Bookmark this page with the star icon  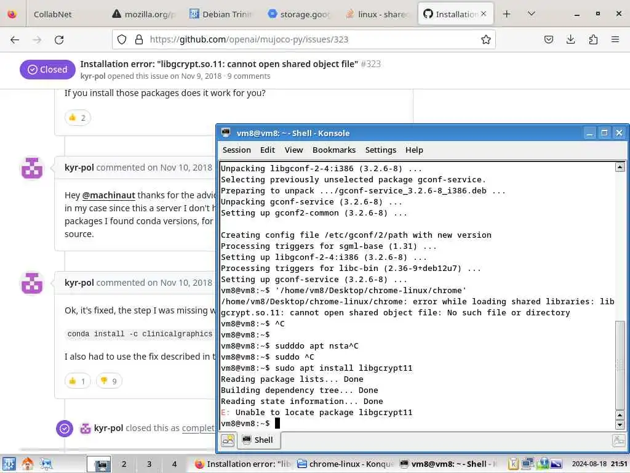[x=486, y=39]
